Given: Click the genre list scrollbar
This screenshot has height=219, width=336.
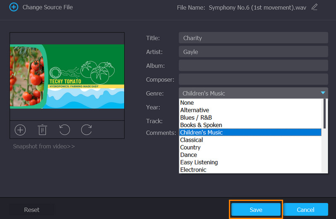Looking at the screenshot, I should [x=324, y=113].
